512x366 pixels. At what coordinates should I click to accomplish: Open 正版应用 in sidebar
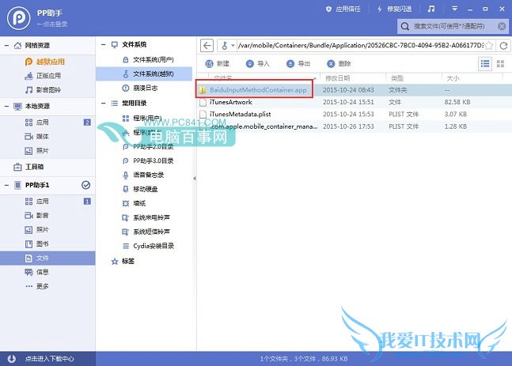[43, 76]
